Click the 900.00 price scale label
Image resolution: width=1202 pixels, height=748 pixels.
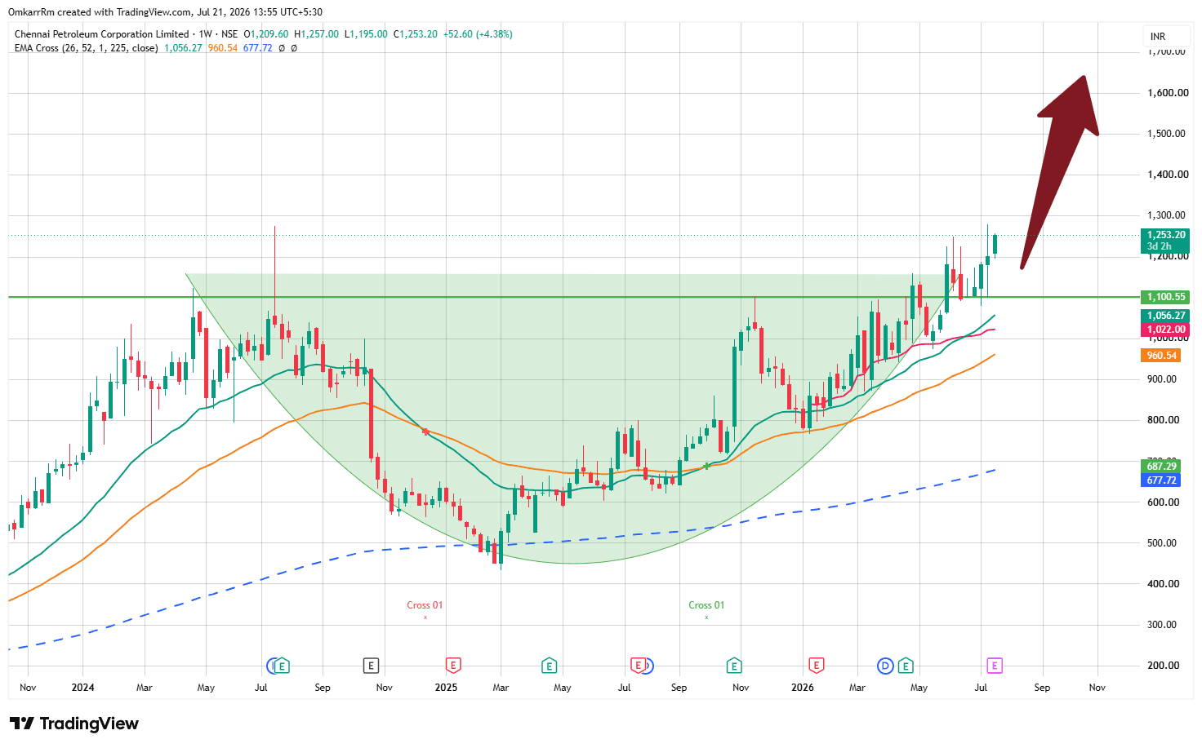pyautogui.click(x=1163, y=379)
